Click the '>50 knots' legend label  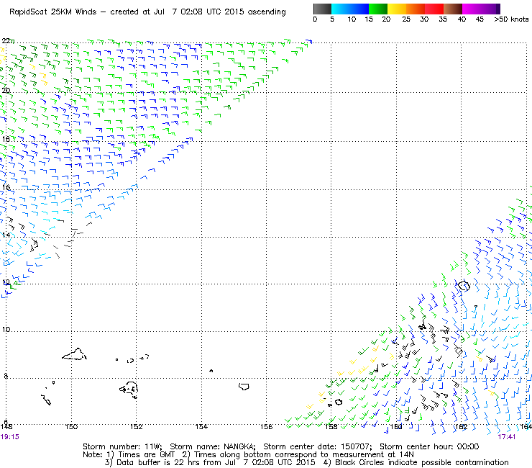click(x=511, y=19)
